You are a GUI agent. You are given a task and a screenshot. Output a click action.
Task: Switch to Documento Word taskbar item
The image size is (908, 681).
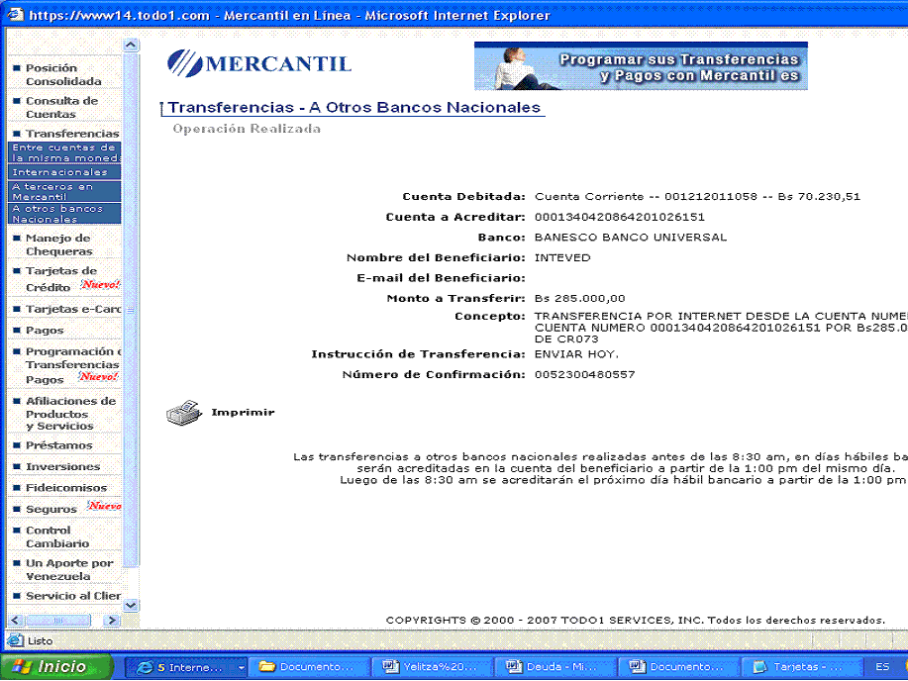[x=678, y=667]
